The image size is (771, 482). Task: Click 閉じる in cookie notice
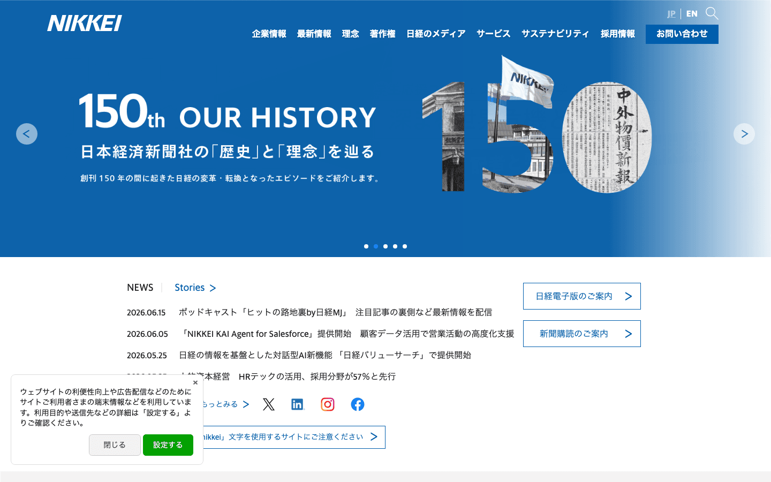click(x=115, y=445)
